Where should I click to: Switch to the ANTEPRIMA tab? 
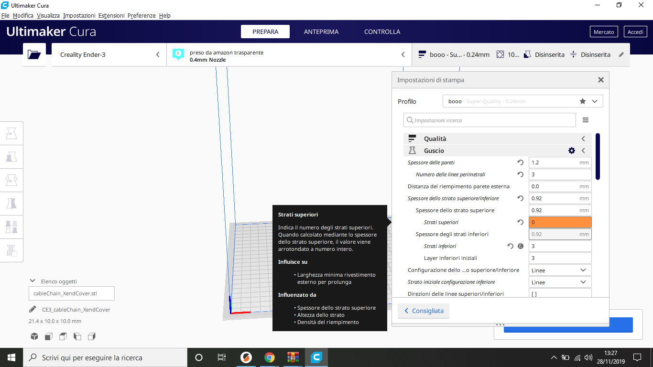click(x=321, y=32)
